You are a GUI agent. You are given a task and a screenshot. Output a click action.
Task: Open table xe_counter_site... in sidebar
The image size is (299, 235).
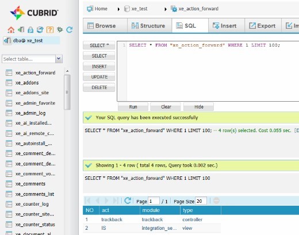coord(30,214)
